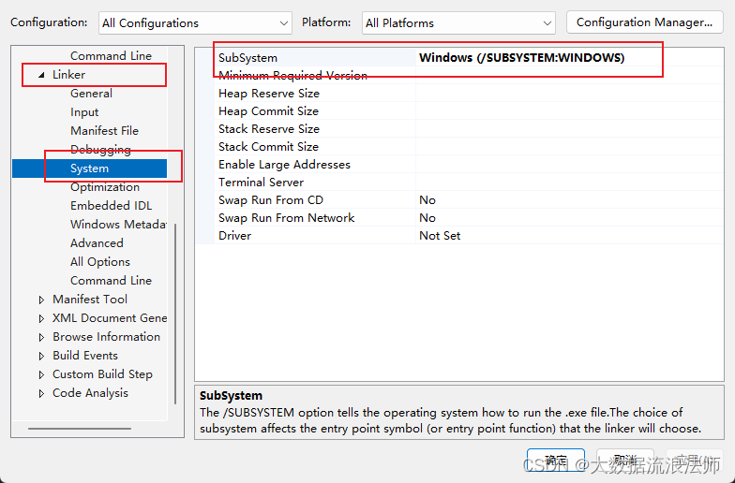Select the All Options tree item

100,262
